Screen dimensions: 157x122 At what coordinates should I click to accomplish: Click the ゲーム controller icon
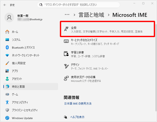(x=7, y=94)
